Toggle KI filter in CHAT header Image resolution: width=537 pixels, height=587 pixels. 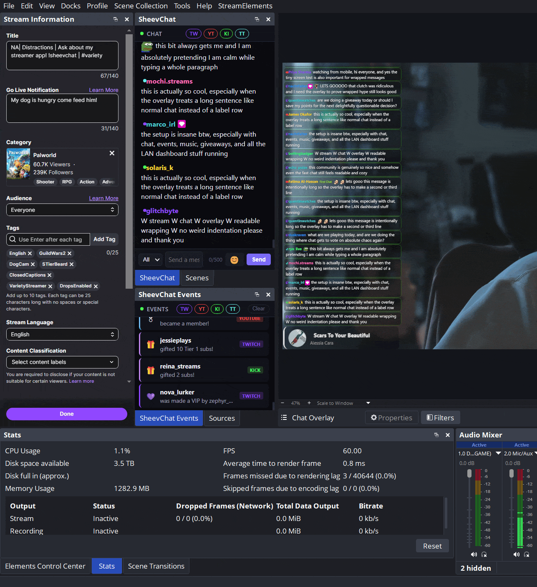226,34
